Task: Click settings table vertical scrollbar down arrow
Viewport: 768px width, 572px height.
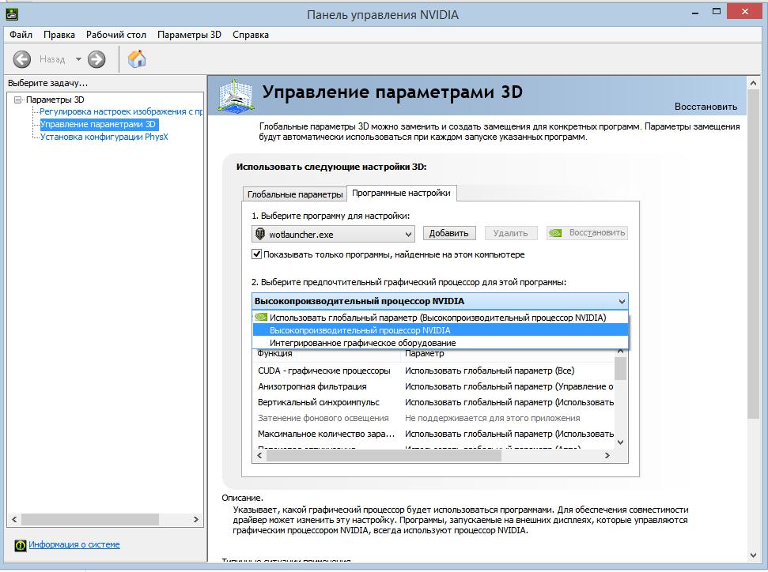Action: pyautogui.click(x=621, y=442)
